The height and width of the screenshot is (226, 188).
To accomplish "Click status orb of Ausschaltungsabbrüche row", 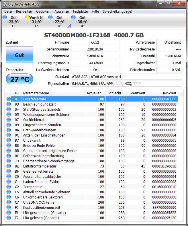I will 9,177.
